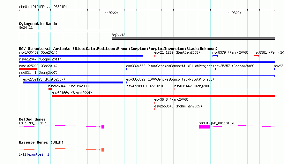Image resolution: width=284 pixels, height=164 pixels.
Task: Click the esv3358892 blue marker
Action: click(127, 82)
